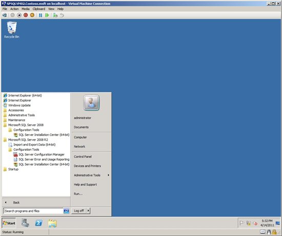Viewport: 282px width, 236px height.
Task: Click the Ctrl+Alt+Delete toolbar icon
Action: 5,15
